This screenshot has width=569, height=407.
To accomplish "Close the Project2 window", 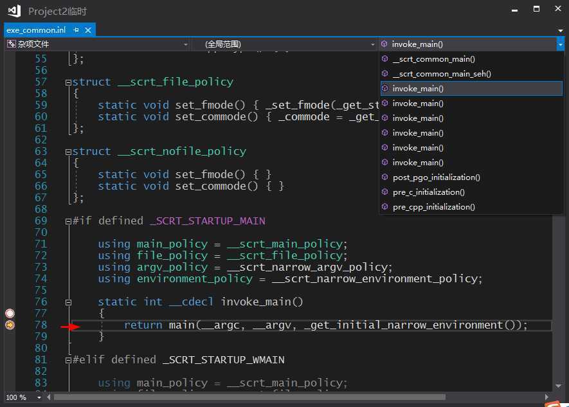I will click(558, 8).
